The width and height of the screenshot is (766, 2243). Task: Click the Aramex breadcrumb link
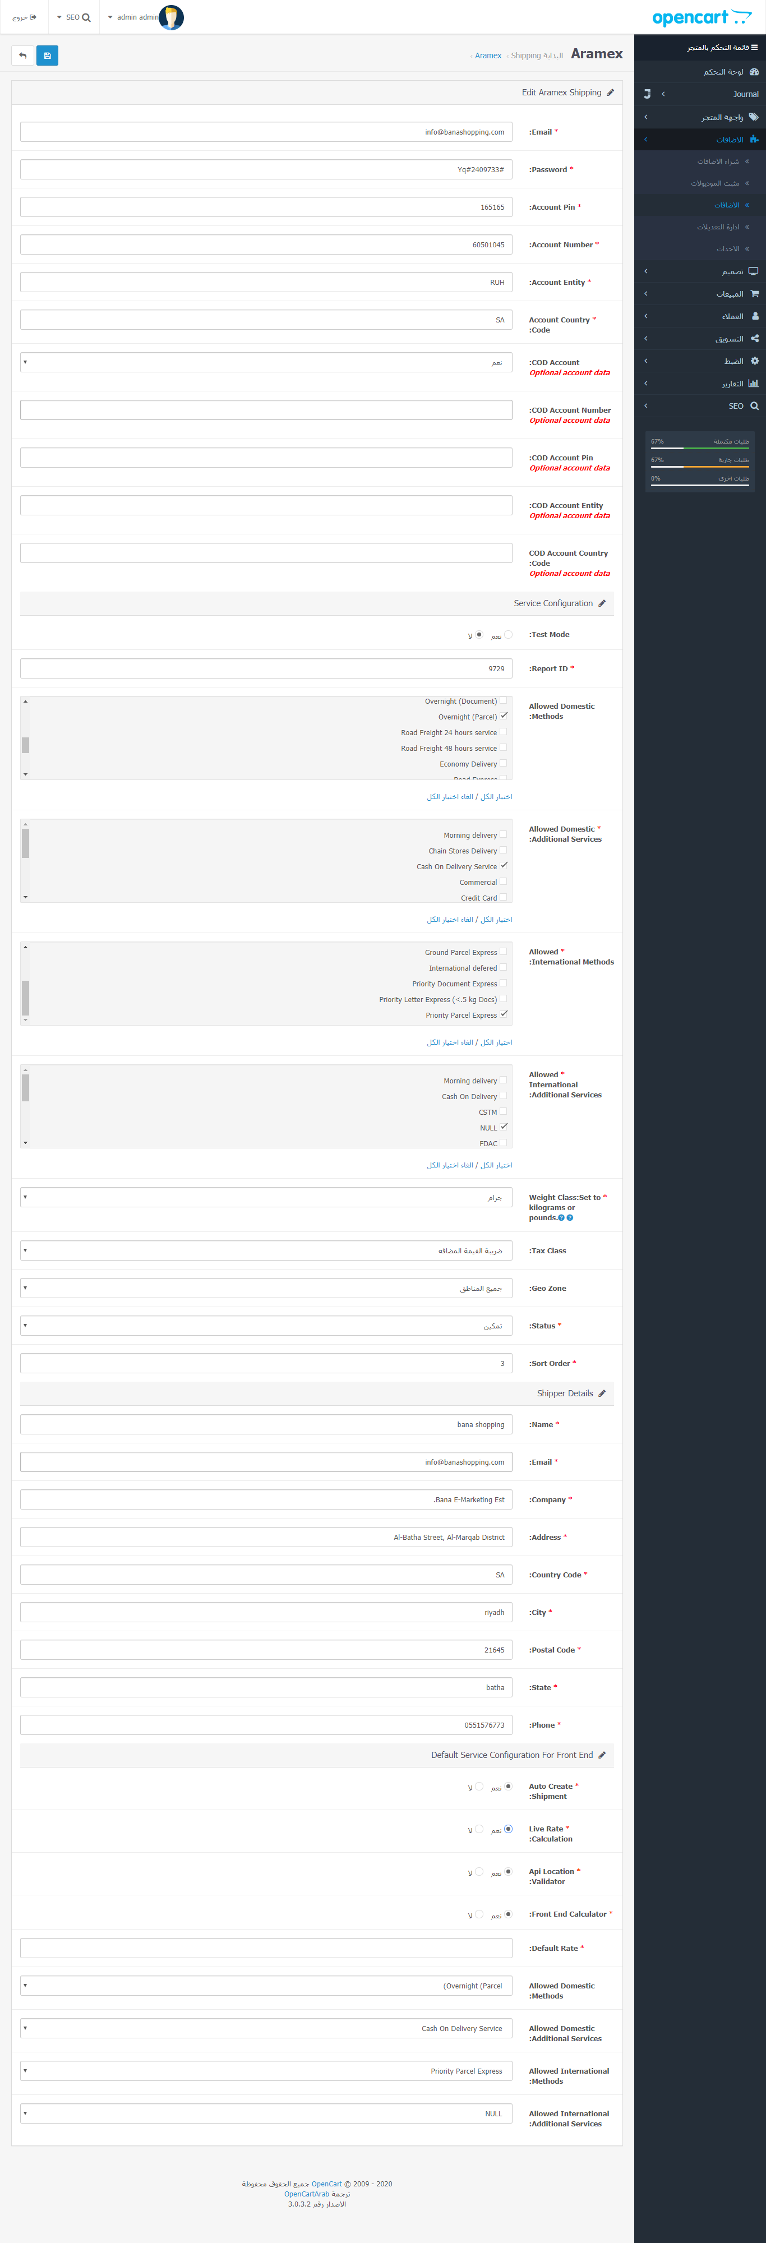[487, 56]
